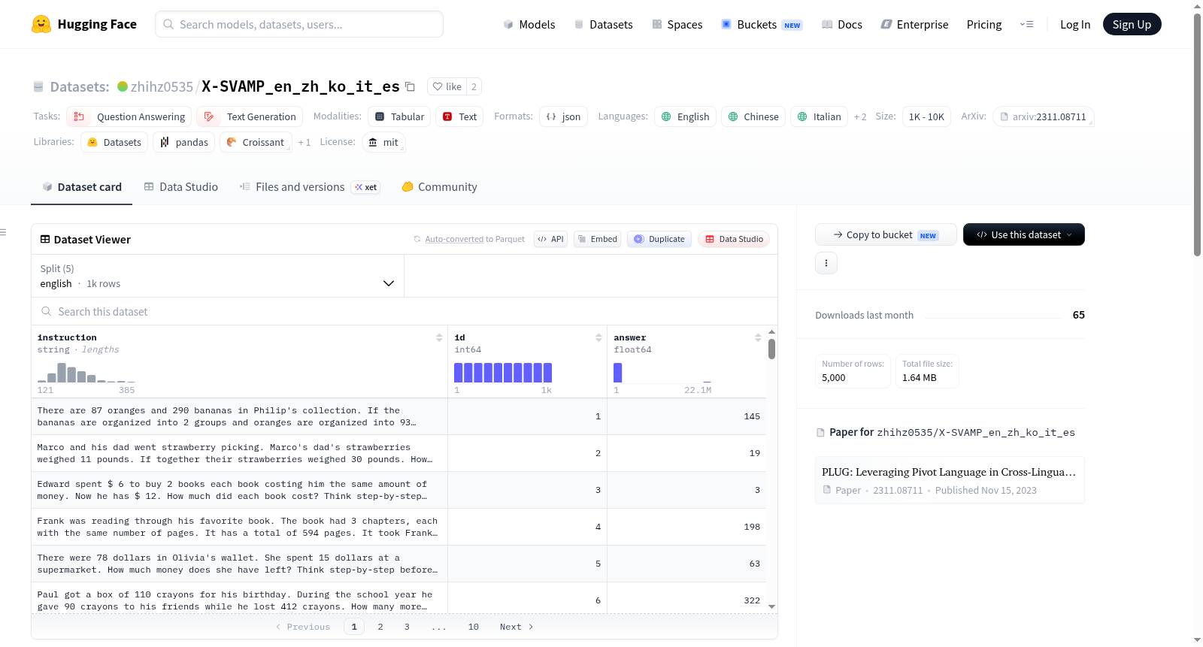Select the mit license tag
Viewport: 1203px width, 647px height.
coord(383,142)
